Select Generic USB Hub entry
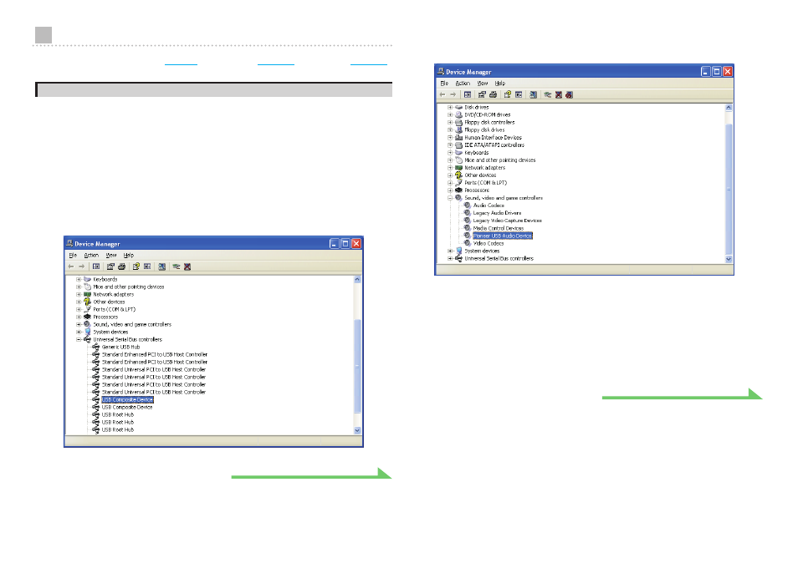 click(x=120, y=347)
